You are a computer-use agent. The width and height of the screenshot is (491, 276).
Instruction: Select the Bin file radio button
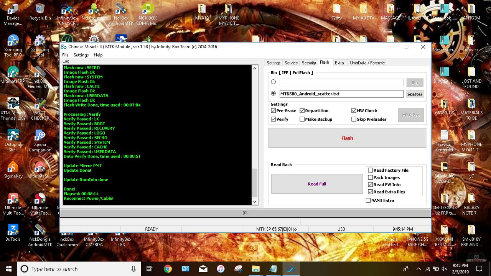(x=274, y=82)
